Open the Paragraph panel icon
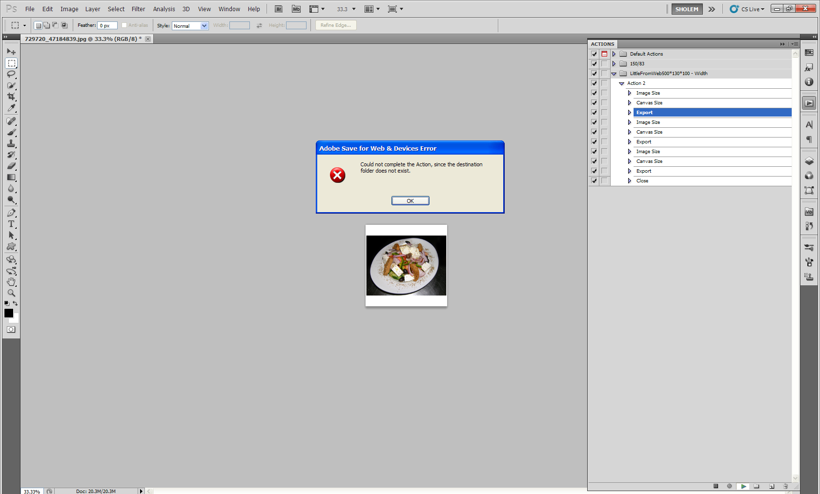Viewport: 820px width, 494px height. coord(809,139)
